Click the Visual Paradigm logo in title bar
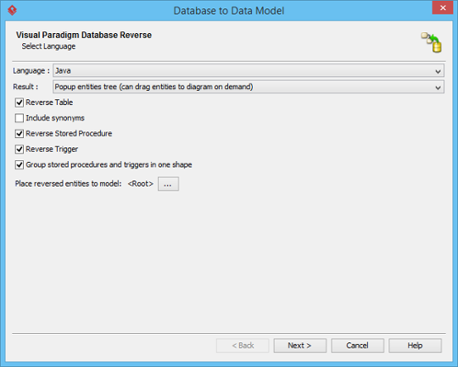 12,10
